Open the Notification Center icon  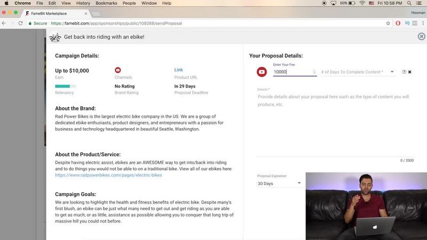419,3
